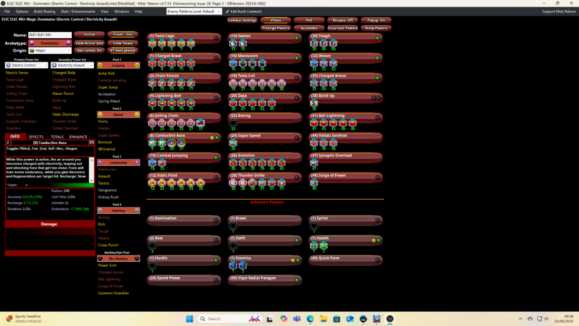Screen dimensions: 579x326
Task: Toggle the Hurdle inherent power indicator
Action: click(215, 261)
